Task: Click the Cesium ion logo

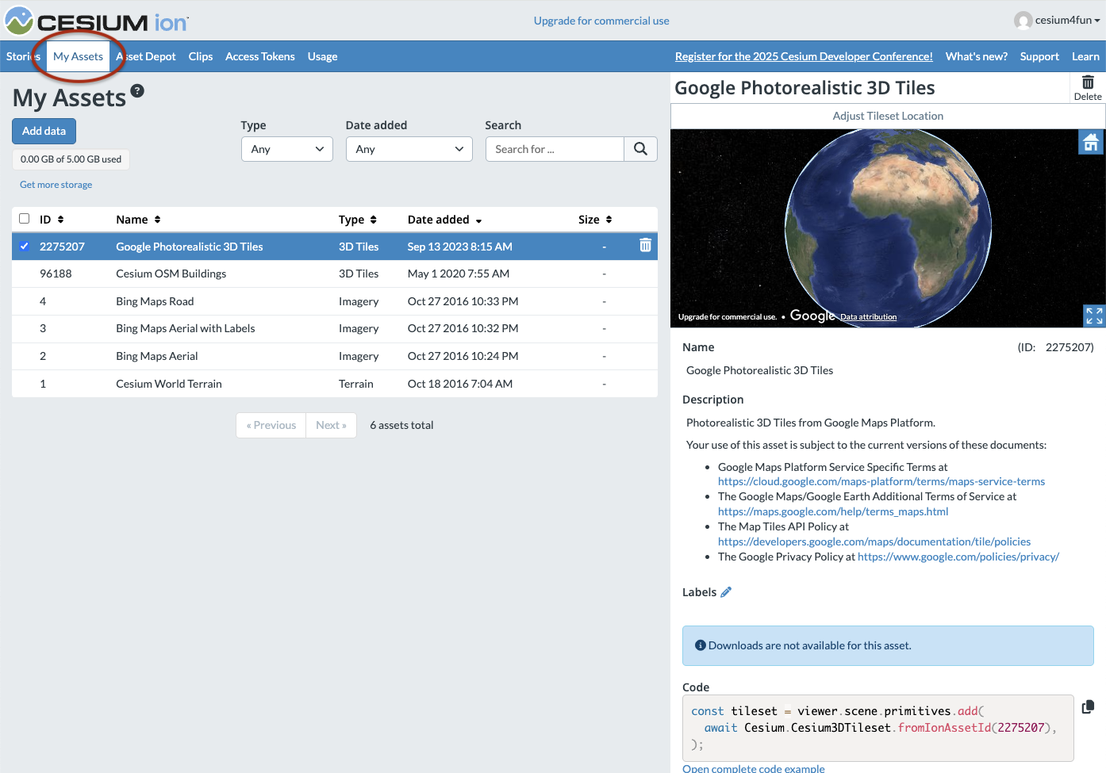Action: [97, 21]
